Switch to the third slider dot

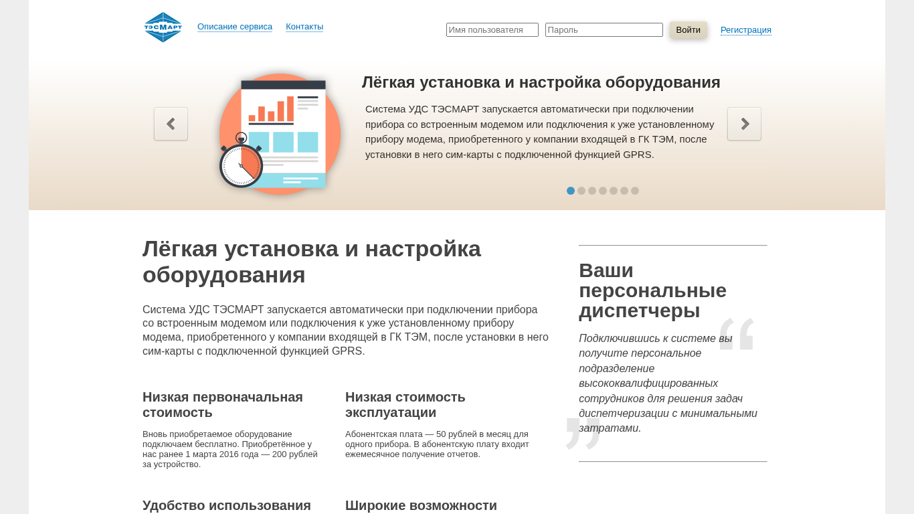pyautogui.click(x=592, y=191)
